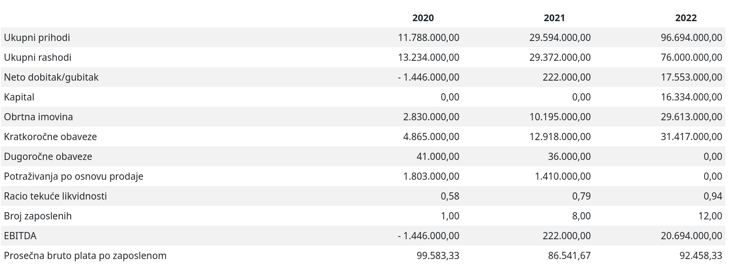
Task: Select the 2021 liquidity ratio 0,79
Action: tap(581, 196)
